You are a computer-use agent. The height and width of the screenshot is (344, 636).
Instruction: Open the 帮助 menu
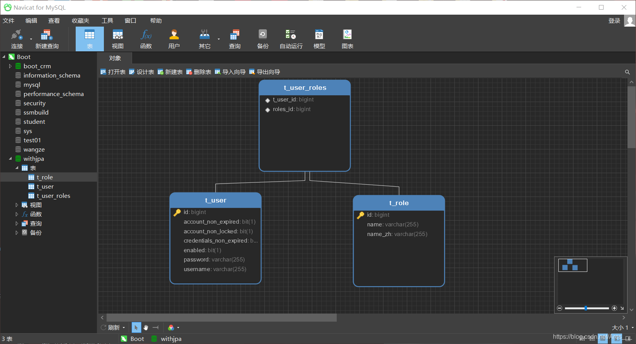156,20
